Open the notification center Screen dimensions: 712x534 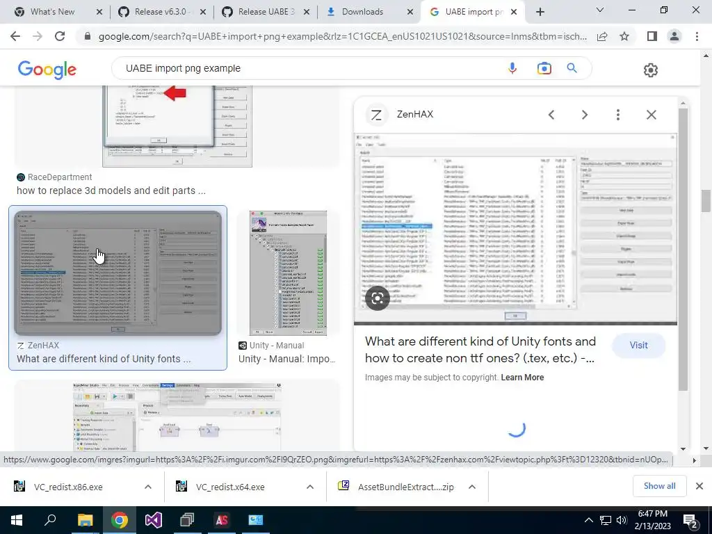pyautogui.click(x=690, y=521)
